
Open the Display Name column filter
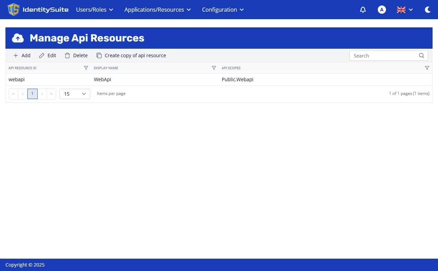click(214, 68)
